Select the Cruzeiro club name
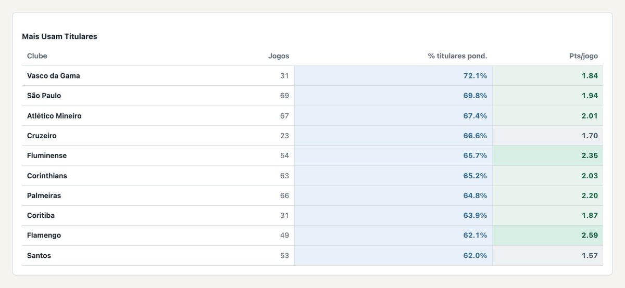 click(42, 136)
